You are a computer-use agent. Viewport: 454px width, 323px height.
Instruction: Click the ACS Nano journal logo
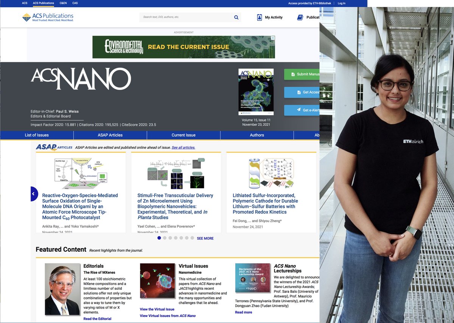pyautogui.click(x=81, y=80)
